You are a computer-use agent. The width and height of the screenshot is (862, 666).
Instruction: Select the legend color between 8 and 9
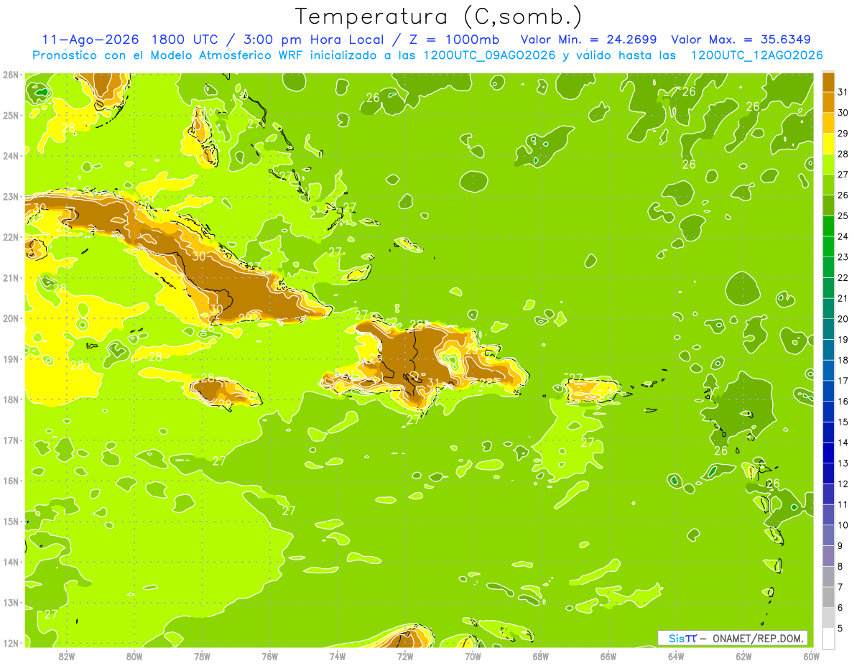tap(828, 555)
